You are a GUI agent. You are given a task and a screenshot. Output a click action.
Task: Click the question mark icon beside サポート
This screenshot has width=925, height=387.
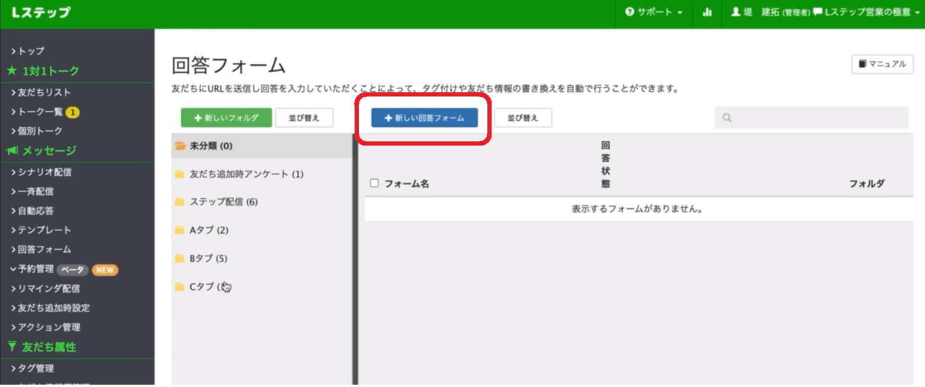tap(630, 12)
